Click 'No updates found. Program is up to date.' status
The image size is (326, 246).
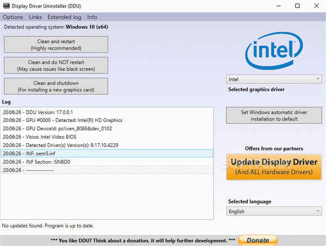[x=48, y=226]
